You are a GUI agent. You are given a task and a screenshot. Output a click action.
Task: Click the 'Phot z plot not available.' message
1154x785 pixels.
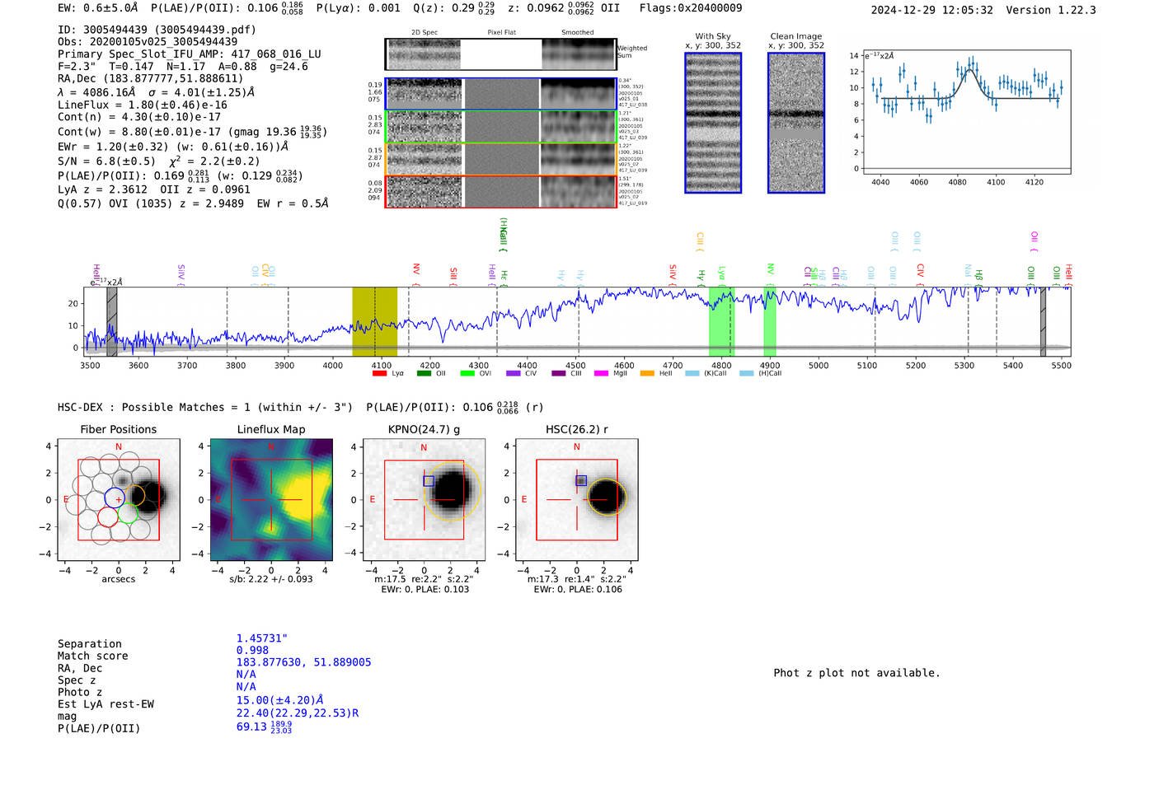tap(856, 673)
